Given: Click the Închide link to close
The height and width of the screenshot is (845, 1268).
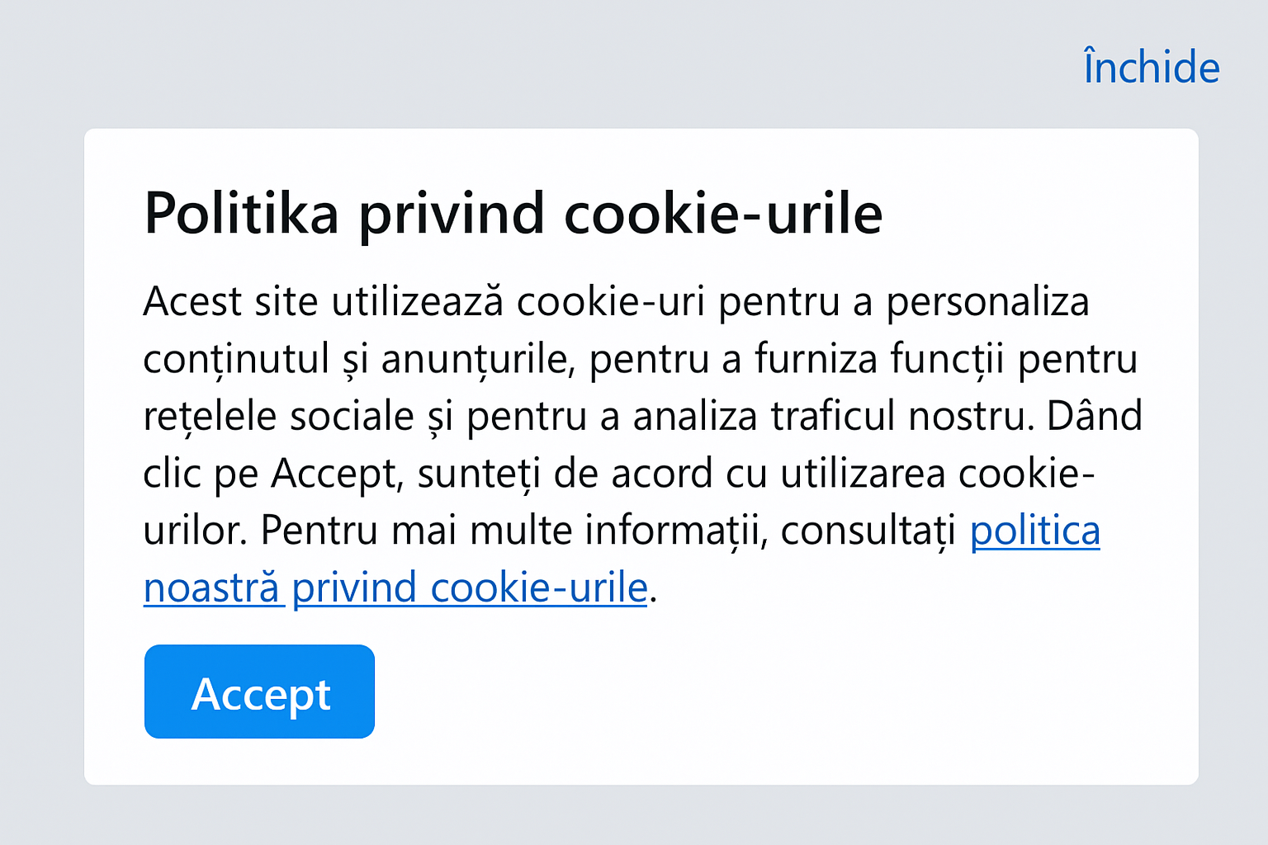Looking at the screenshot, I should pyautogui.click(x=1151, y=68).
